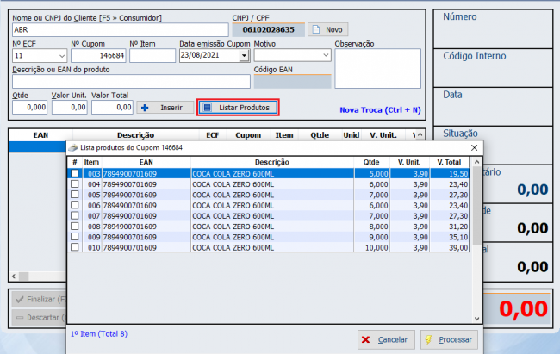Viewport: 560px width, 354px height.
Task: Click EAN column header in main grid
Action: [x=40, y=135]
